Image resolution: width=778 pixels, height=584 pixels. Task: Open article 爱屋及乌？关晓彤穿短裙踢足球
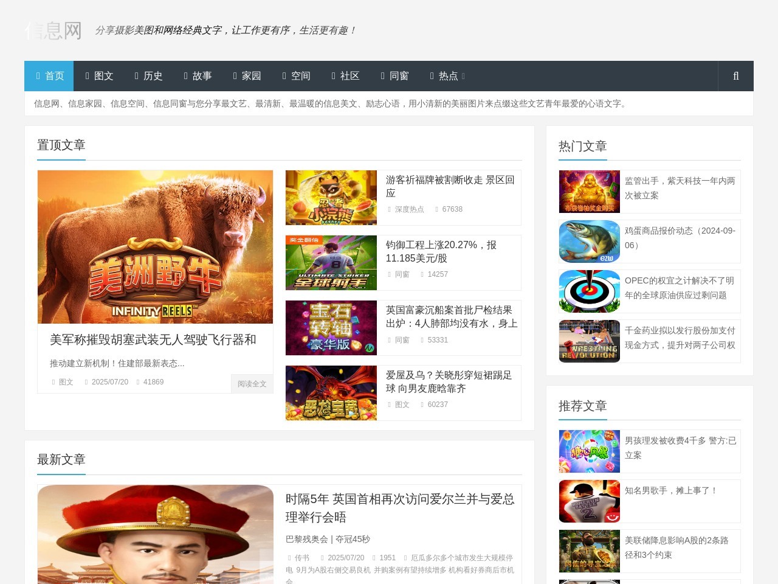point(449,381)
